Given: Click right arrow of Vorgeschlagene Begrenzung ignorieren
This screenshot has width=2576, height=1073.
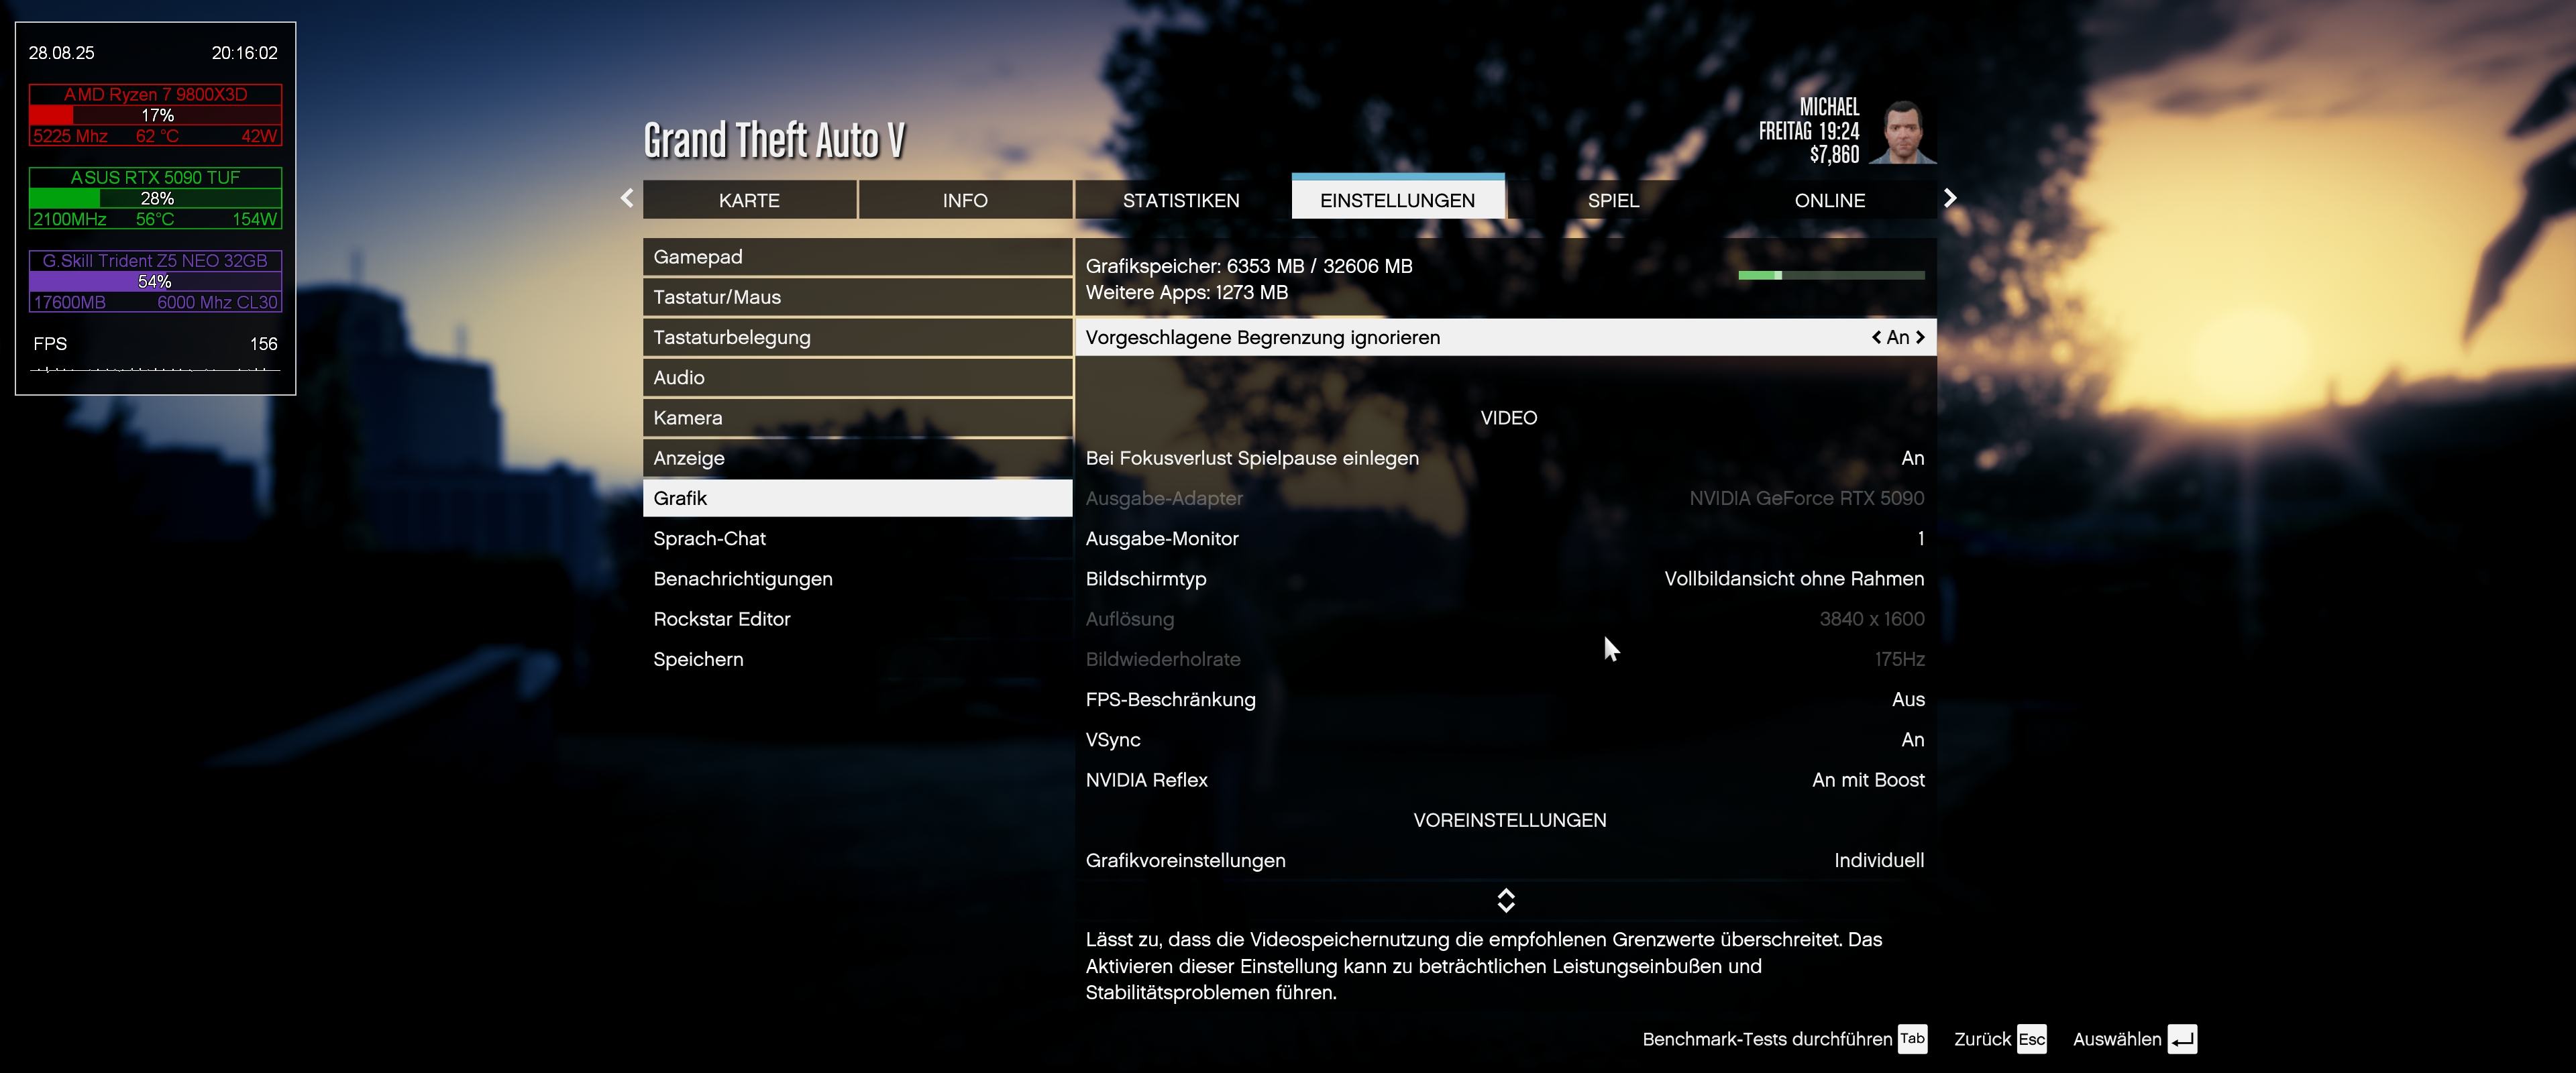Looking at the screenshot, I should pyautogui.click(x=1920, y=337).
